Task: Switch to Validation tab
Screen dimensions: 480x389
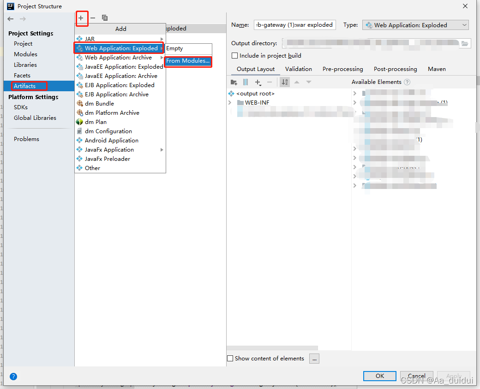Action: (x=299, y=69)
